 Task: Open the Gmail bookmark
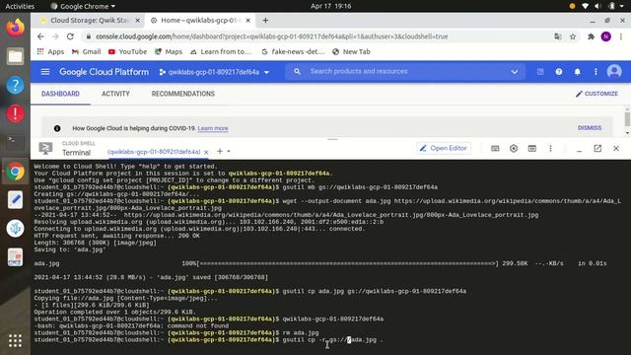pyautogui.click(x=86, y=51)
